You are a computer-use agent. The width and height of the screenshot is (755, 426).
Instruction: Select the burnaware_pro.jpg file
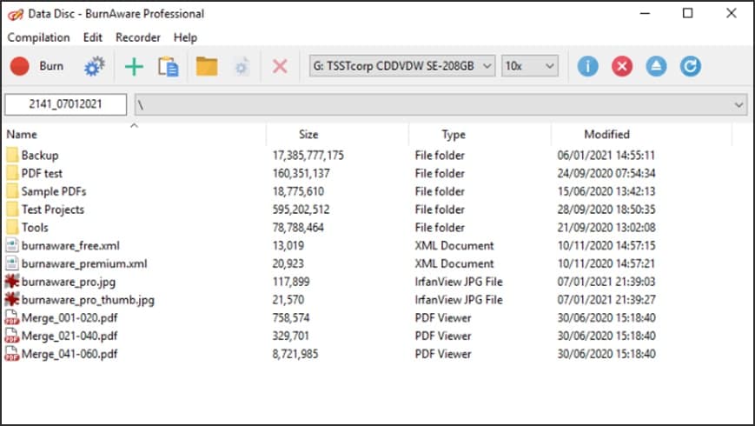coord(68,282)
